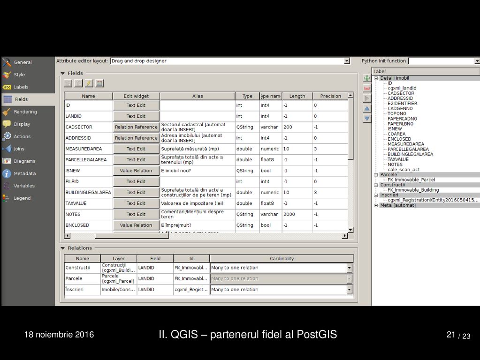
Task: Toggle editing mode pencil icon
Action: 89,83
